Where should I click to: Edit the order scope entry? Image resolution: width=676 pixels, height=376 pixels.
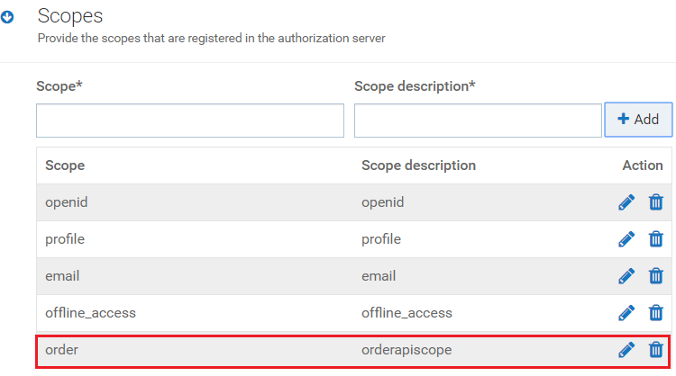(x=626, y=350)
